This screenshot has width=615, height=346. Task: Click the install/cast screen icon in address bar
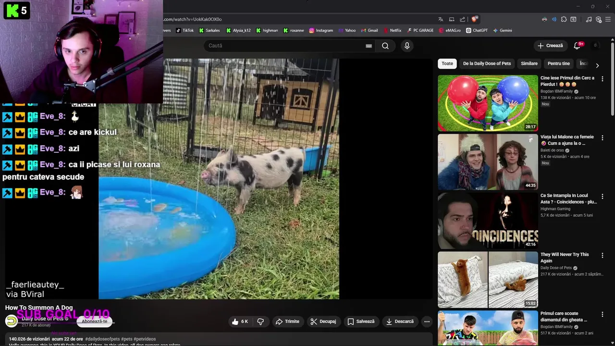tap(452, 19)
